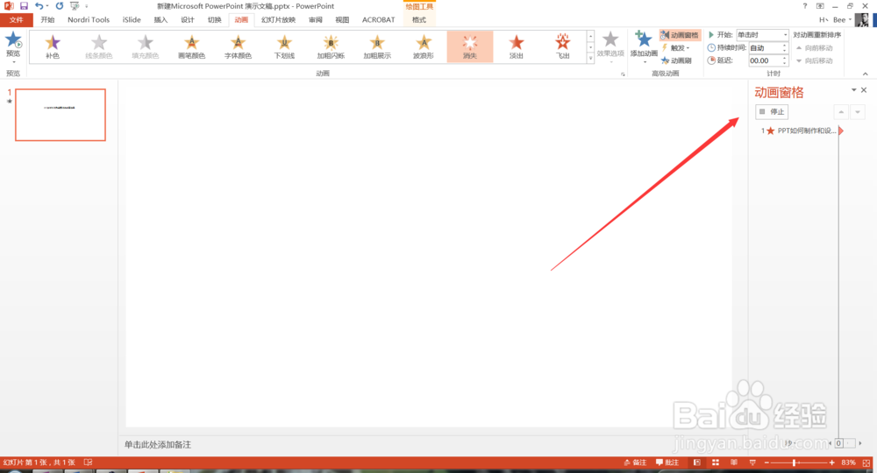Image resolution: width=877 pixels, height=473 pixels.
Task: Apply the 飞出 exit animation
Action: pos(563,46)
